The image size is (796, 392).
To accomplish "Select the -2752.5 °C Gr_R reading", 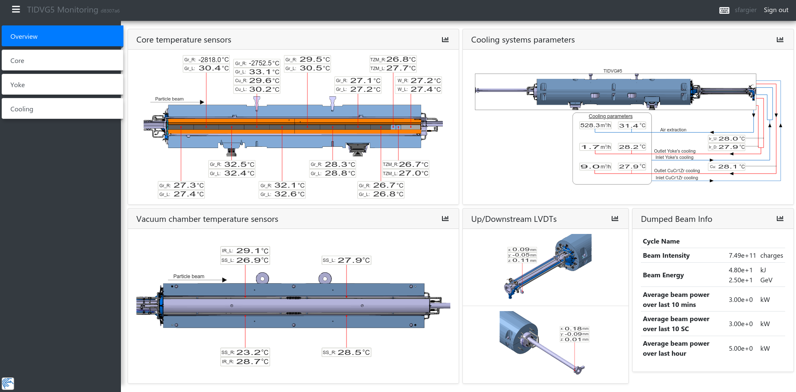I will pos(257,63).
